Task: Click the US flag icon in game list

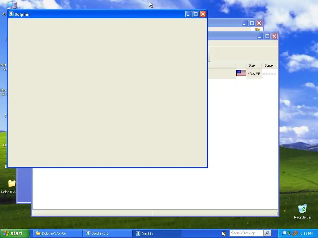Action: coord(241,73)
